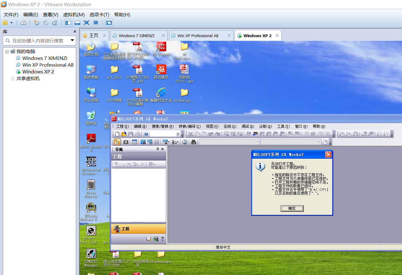Switch to the Win XP Professional AB tab
The height and width of the screenshot is (275, 402).
click(x=198, y=36)
